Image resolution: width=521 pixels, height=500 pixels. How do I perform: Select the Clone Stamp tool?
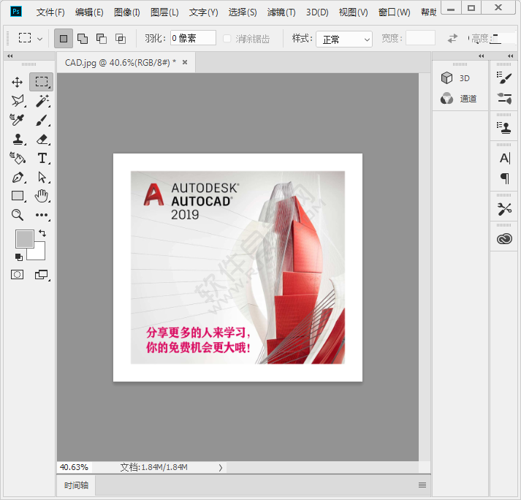coord(18,140)
